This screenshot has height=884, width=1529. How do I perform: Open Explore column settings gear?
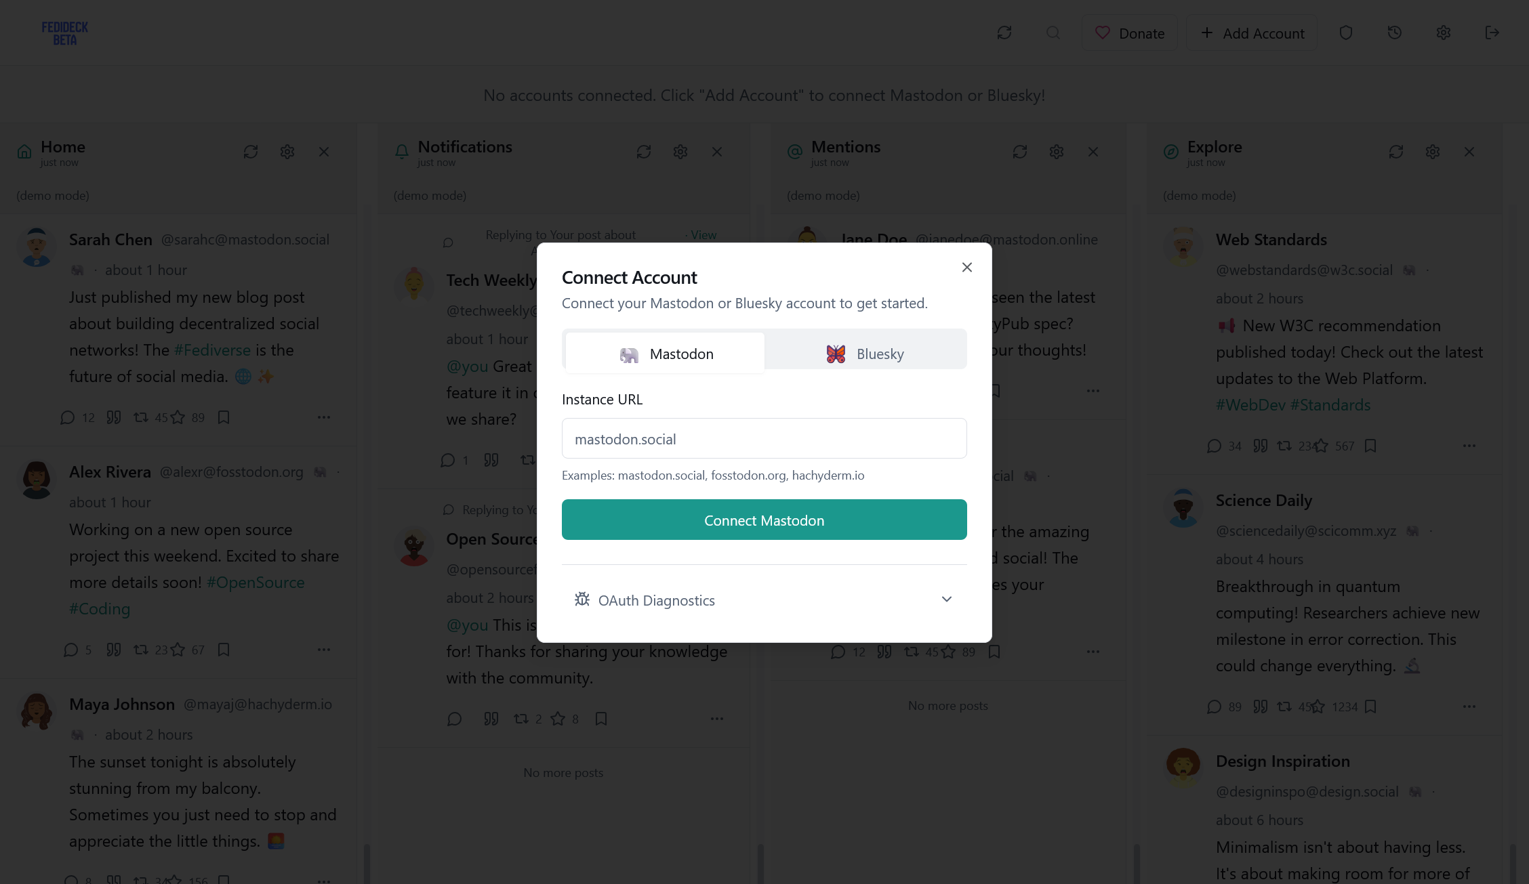pos(1433,152)
